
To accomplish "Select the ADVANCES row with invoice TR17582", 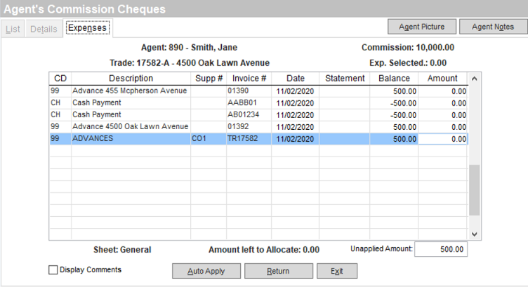I will click(x=131, y=139).
